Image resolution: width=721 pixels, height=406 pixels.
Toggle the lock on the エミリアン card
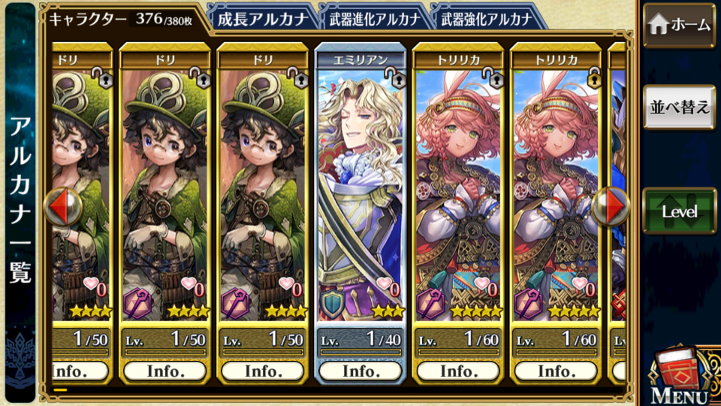click(396, 77)
